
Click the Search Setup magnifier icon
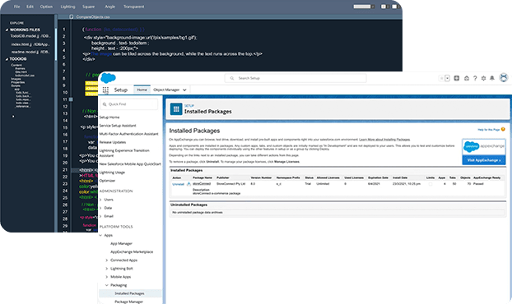pos(232,78)
